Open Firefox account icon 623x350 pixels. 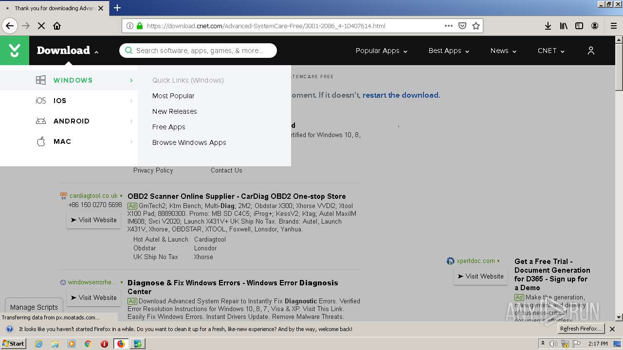[x=595, y=26]
